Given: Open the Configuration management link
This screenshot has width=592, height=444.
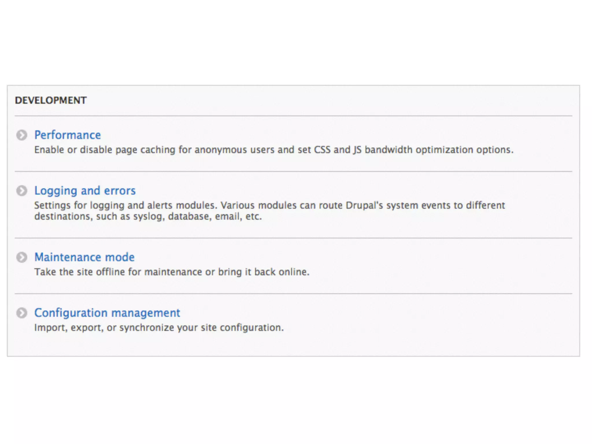Looking at the screenshot, I should 107,313.
